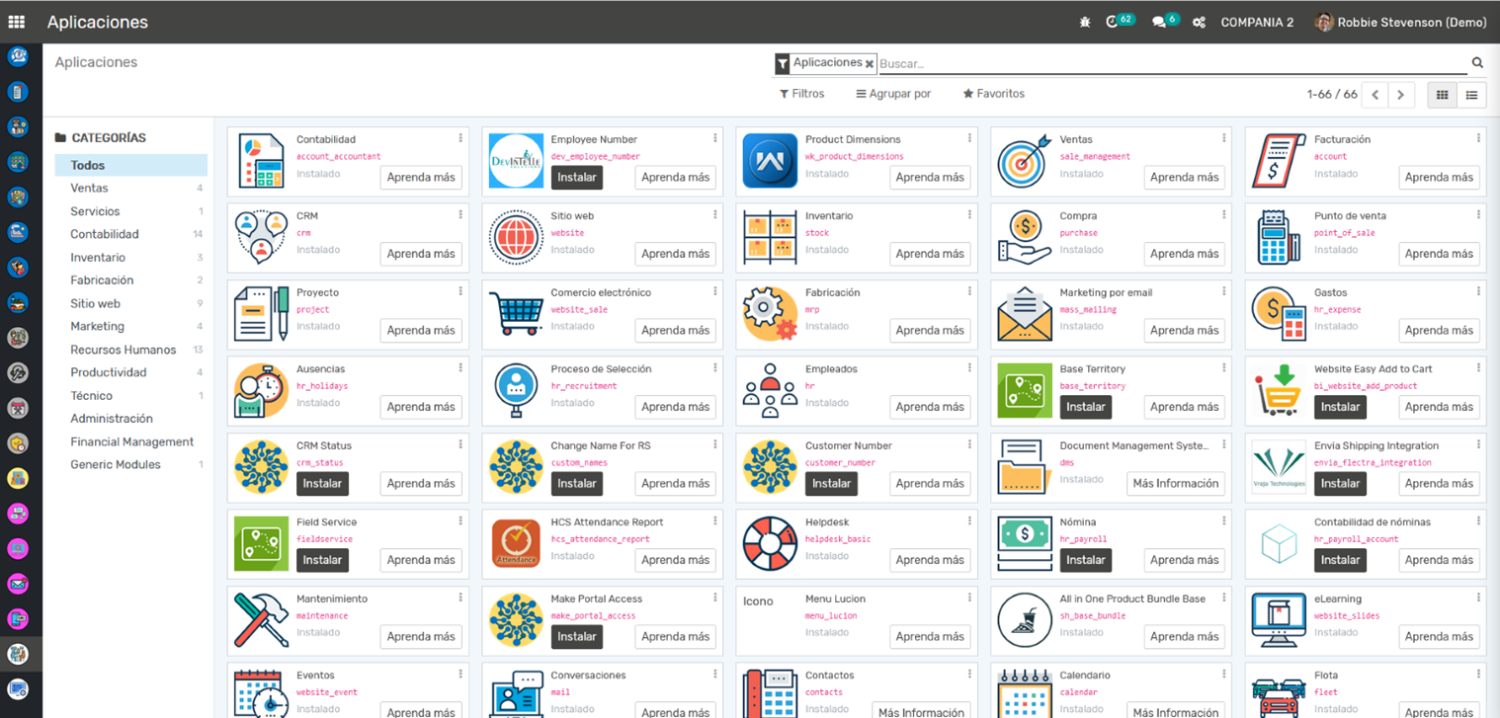1500x718 pixels.
Task: Select the Contabilidad category in sidebar
Action: tap(104, 234)
